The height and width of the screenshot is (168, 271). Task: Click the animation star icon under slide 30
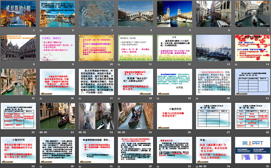[41, 166]
